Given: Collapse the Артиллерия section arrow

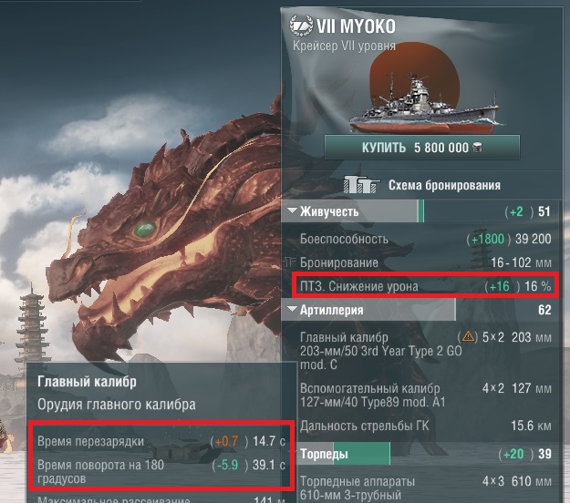Looking at the screenshot, I should coord(292,309).
